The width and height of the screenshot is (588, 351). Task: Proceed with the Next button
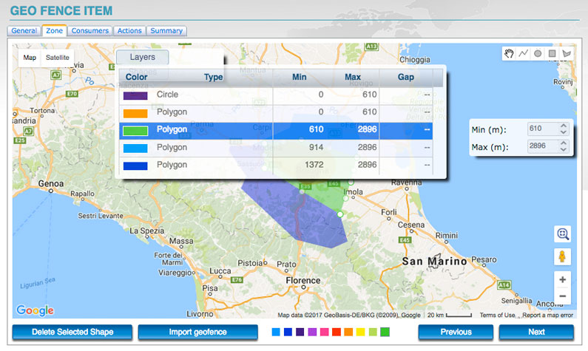536,332
